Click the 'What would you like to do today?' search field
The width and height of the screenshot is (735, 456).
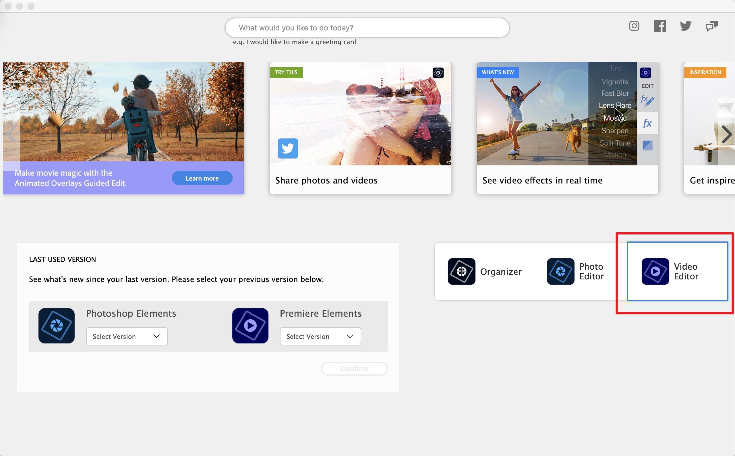[367, 28]
